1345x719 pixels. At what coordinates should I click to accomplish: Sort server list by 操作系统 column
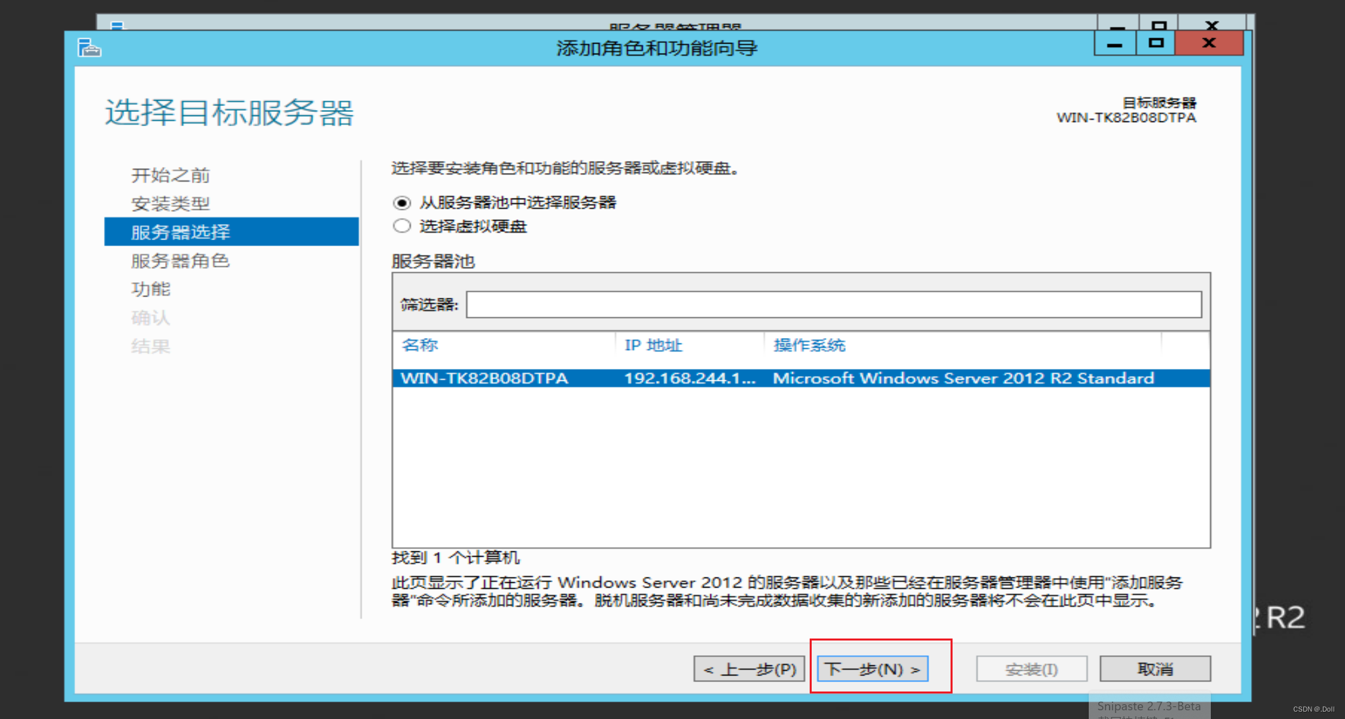click(809, 345)
